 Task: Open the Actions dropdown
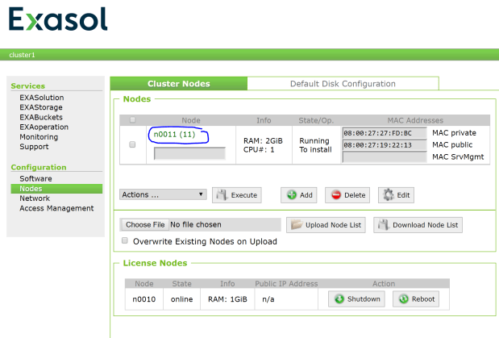(x=163, y=194)
